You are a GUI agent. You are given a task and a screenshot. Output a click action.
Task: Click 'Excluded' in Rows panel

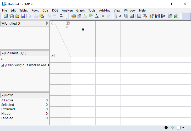coord(8,109)
